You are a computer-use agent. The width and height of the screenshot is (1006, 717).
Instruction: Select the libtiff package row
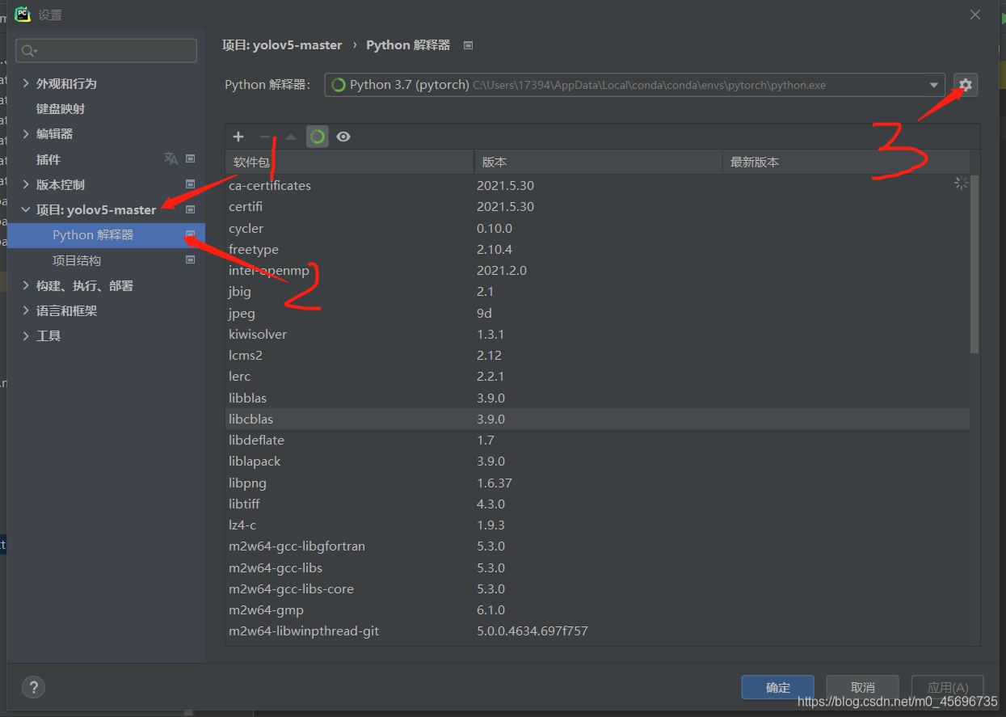[597, 504]
